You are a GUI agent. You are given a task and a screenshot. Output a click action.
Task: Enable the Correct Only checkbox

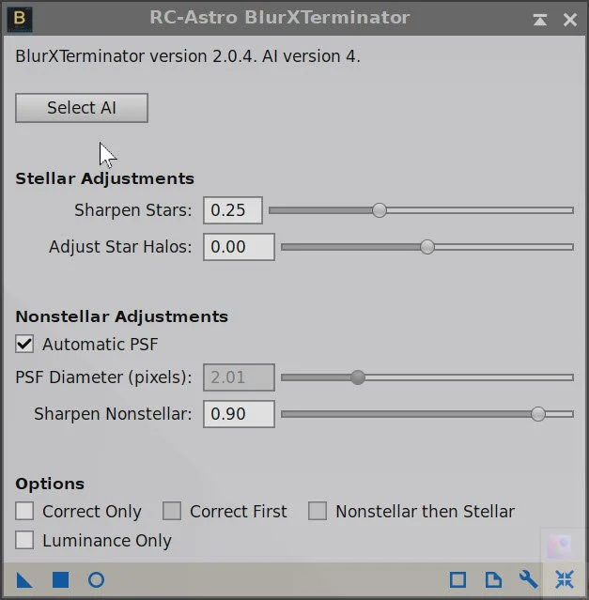tap(24, 511)
